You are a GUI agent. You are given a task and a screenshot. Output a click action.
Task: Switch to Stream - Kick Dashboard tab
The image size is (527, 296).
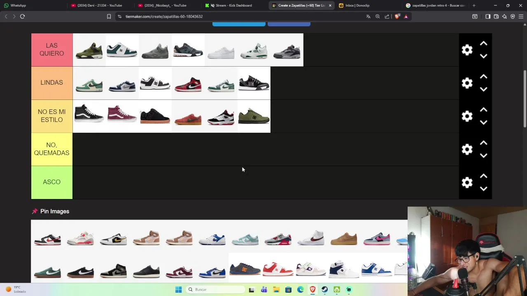234,5
